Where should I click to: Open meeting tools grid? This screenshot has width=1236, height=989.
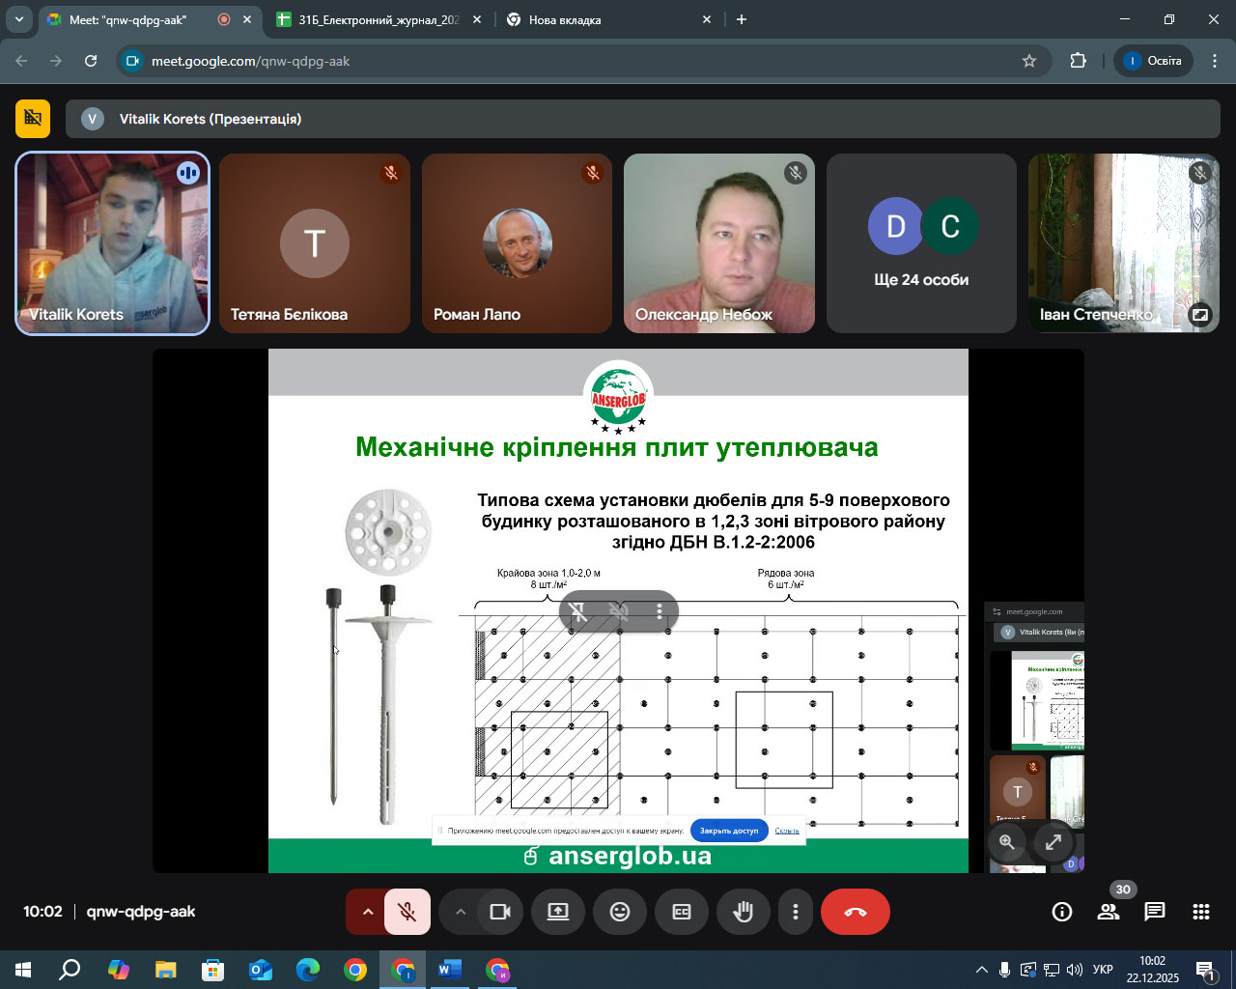click(x=1201, y=912)
